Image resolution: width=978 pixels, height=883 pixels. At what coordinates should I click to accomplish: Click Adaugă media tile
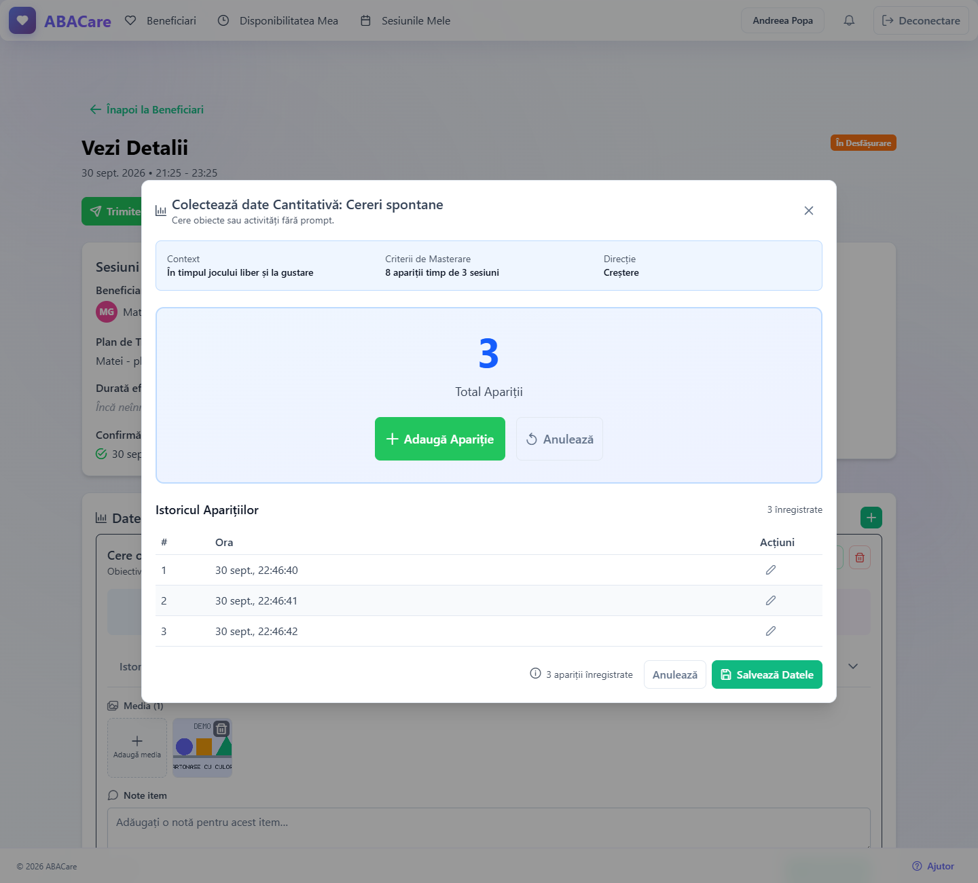(137, 748)
